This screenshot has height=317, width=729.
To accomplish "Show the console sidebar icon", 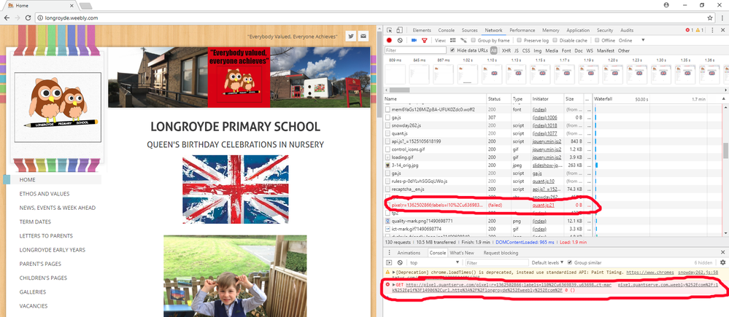I will [390, 262].
